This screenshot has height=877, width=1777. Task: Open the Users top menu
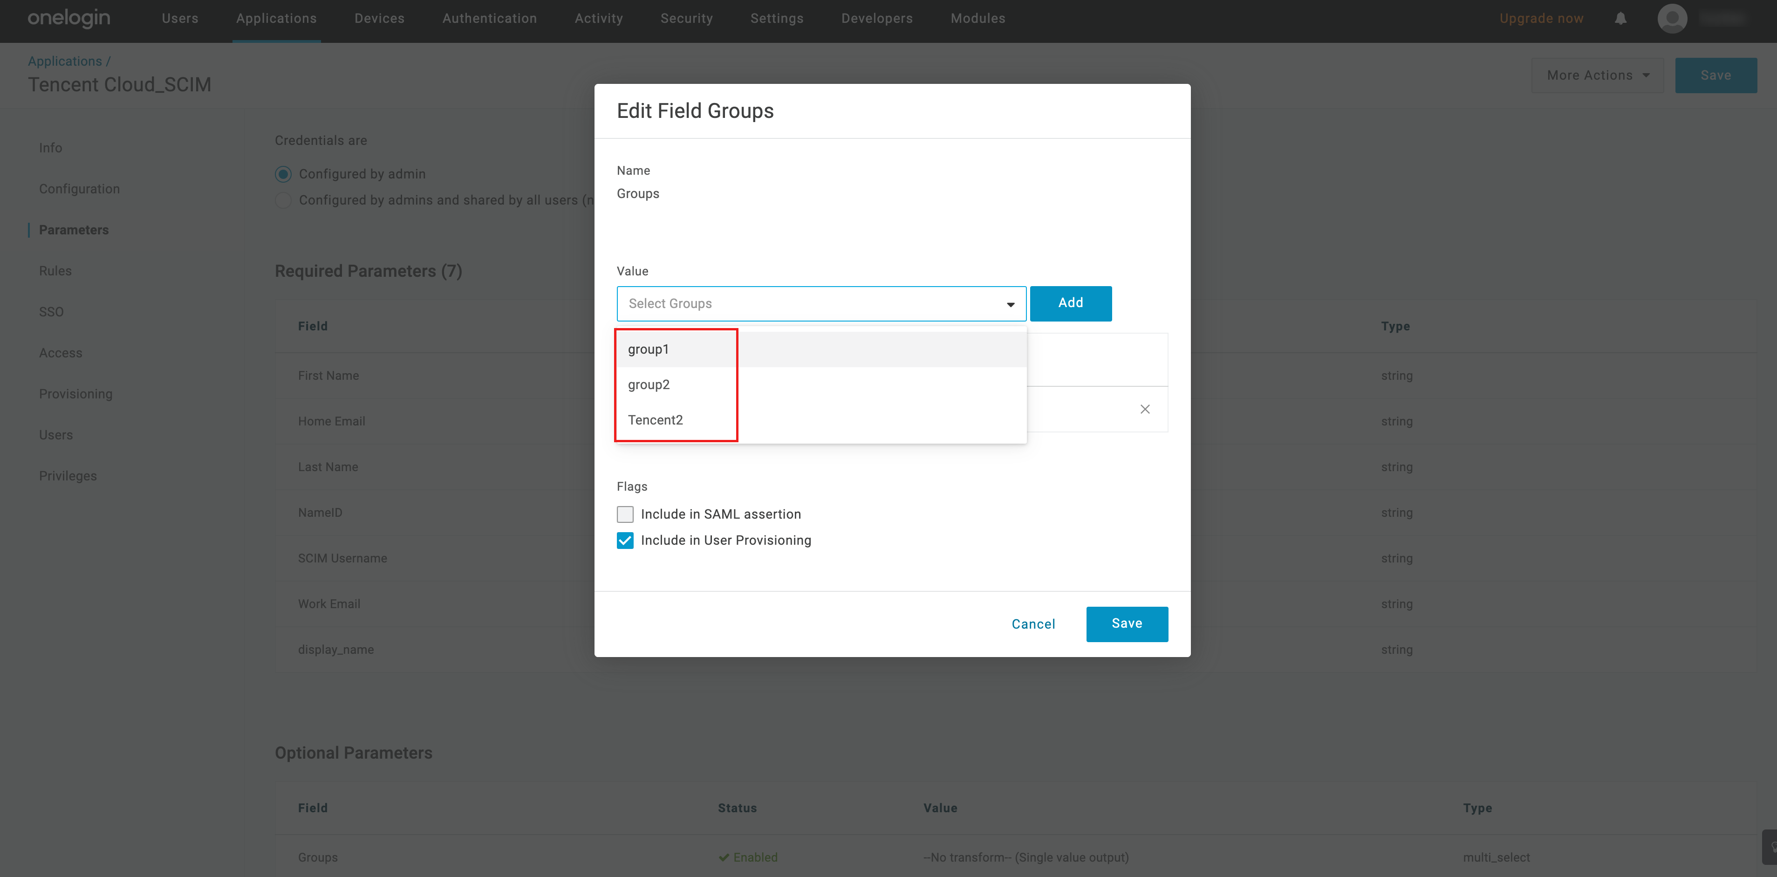coord(180,19)
